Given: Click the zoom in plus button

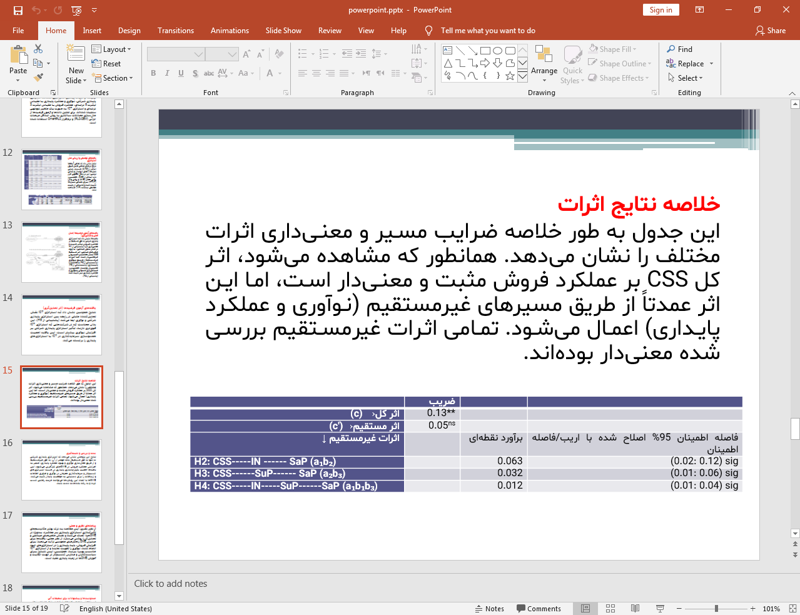Looking at the screenshot, I should click(753, 609).
